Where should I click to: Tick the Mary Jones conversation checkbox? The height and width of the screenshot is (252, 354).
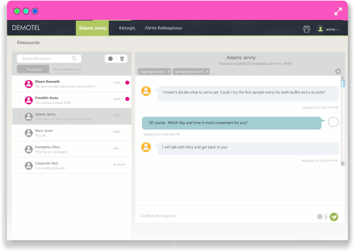tap(20, 134)
